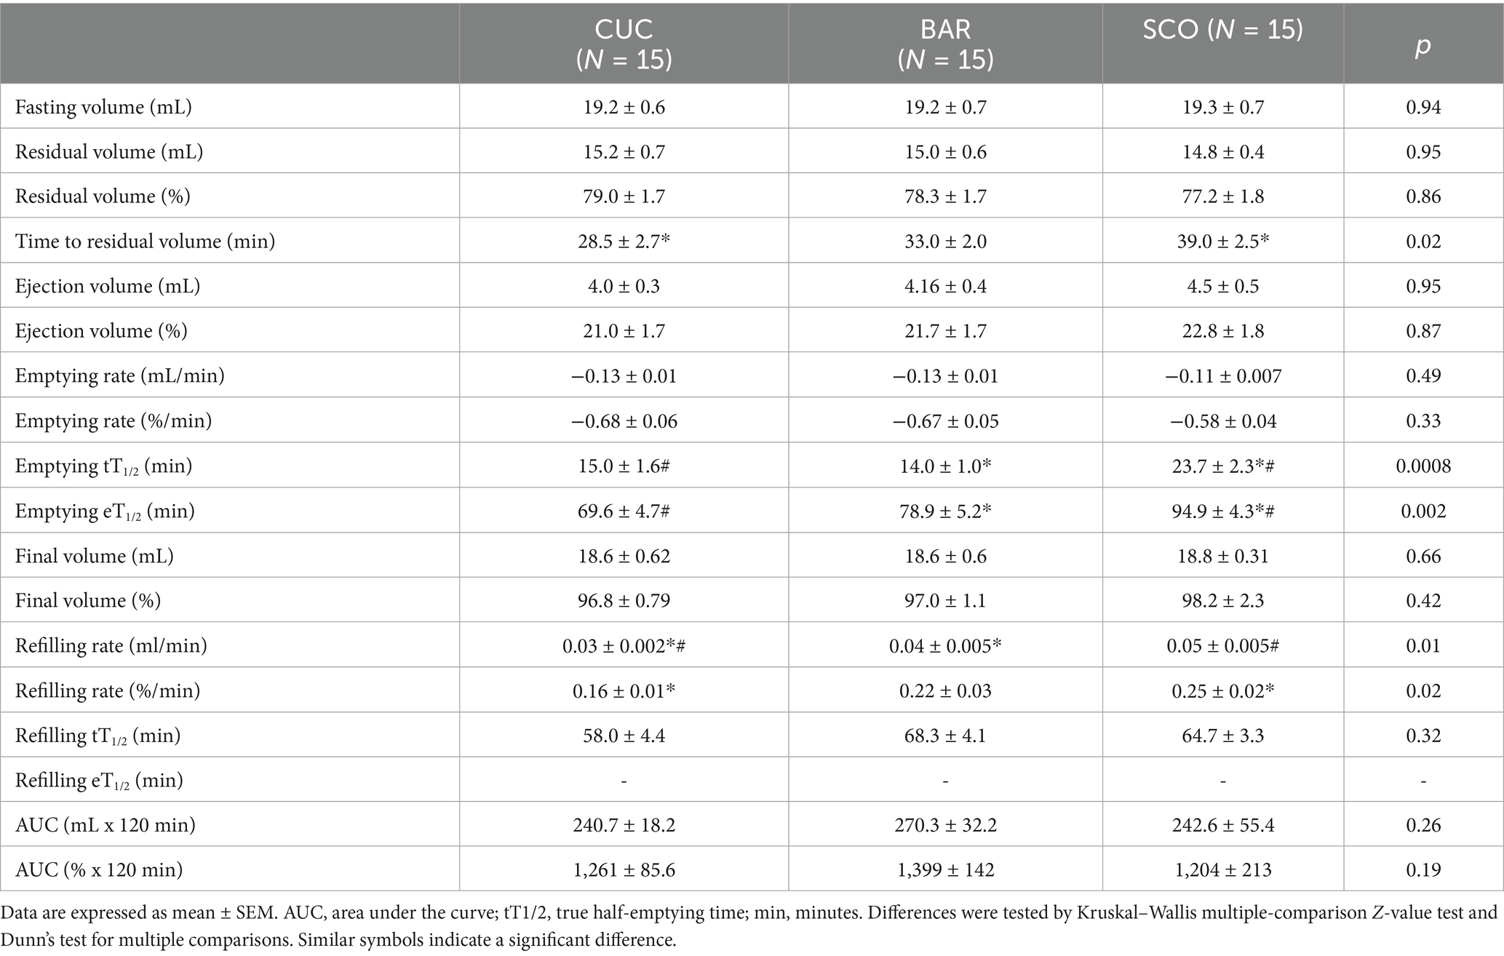Image resolution: width=1504 pixels, height=956 pixels.
Task: Click the p-value 0.0008 cell
Action: pyautogui.click(x=1423, y=466)
